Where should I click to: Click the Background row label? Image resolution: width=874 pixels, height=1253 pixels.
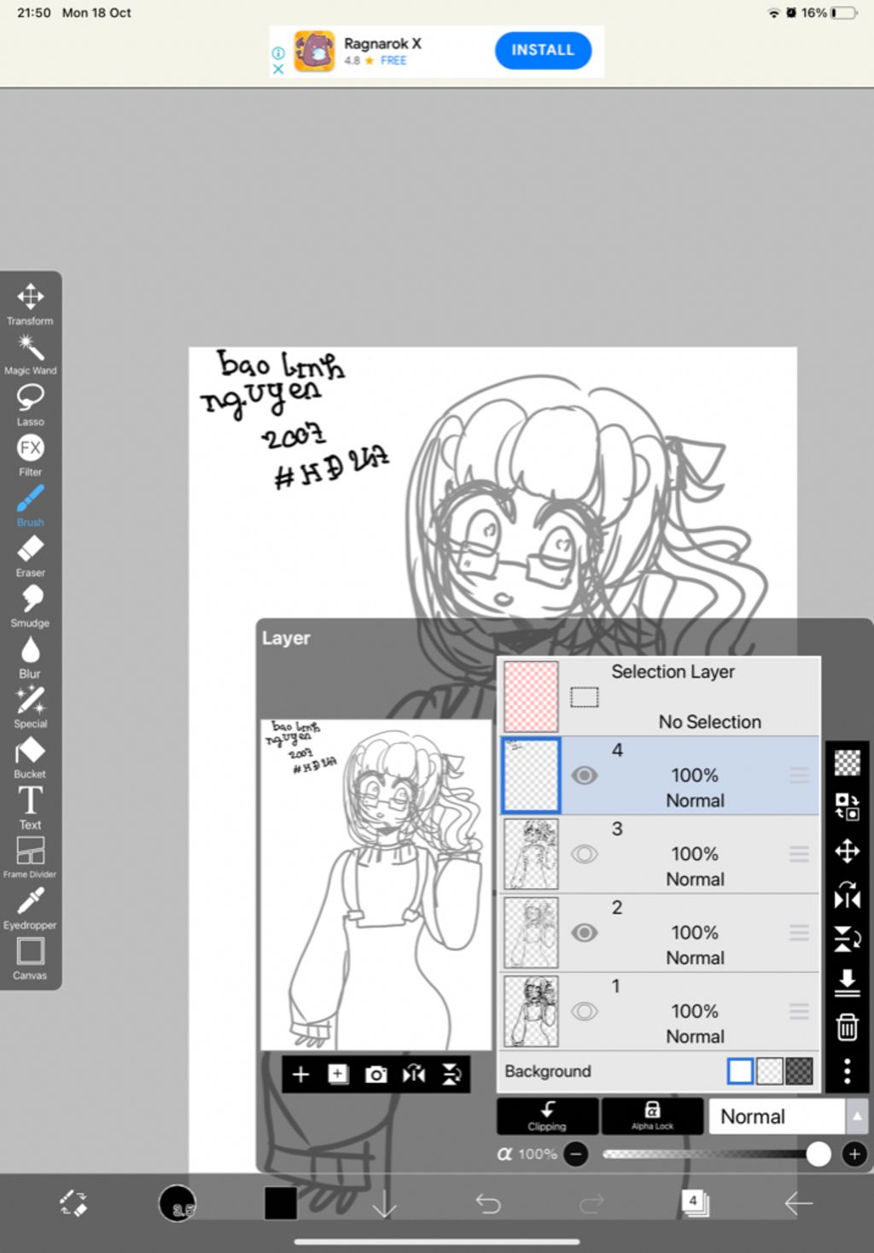tap(548, 1071)
